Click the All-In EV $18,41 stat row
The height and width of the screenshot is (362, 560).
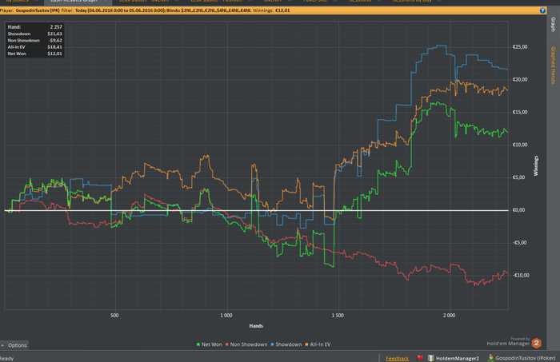click(x=34, y=47)
